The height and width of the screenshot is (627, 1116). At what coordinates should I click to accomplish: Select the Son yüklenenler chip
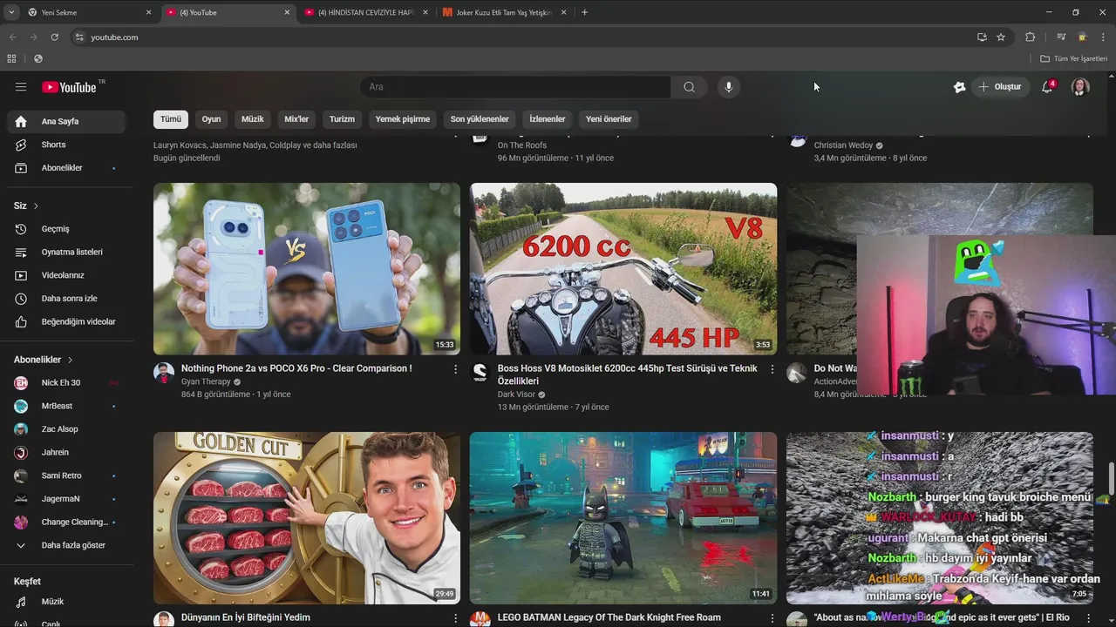(x=480, y=119)
